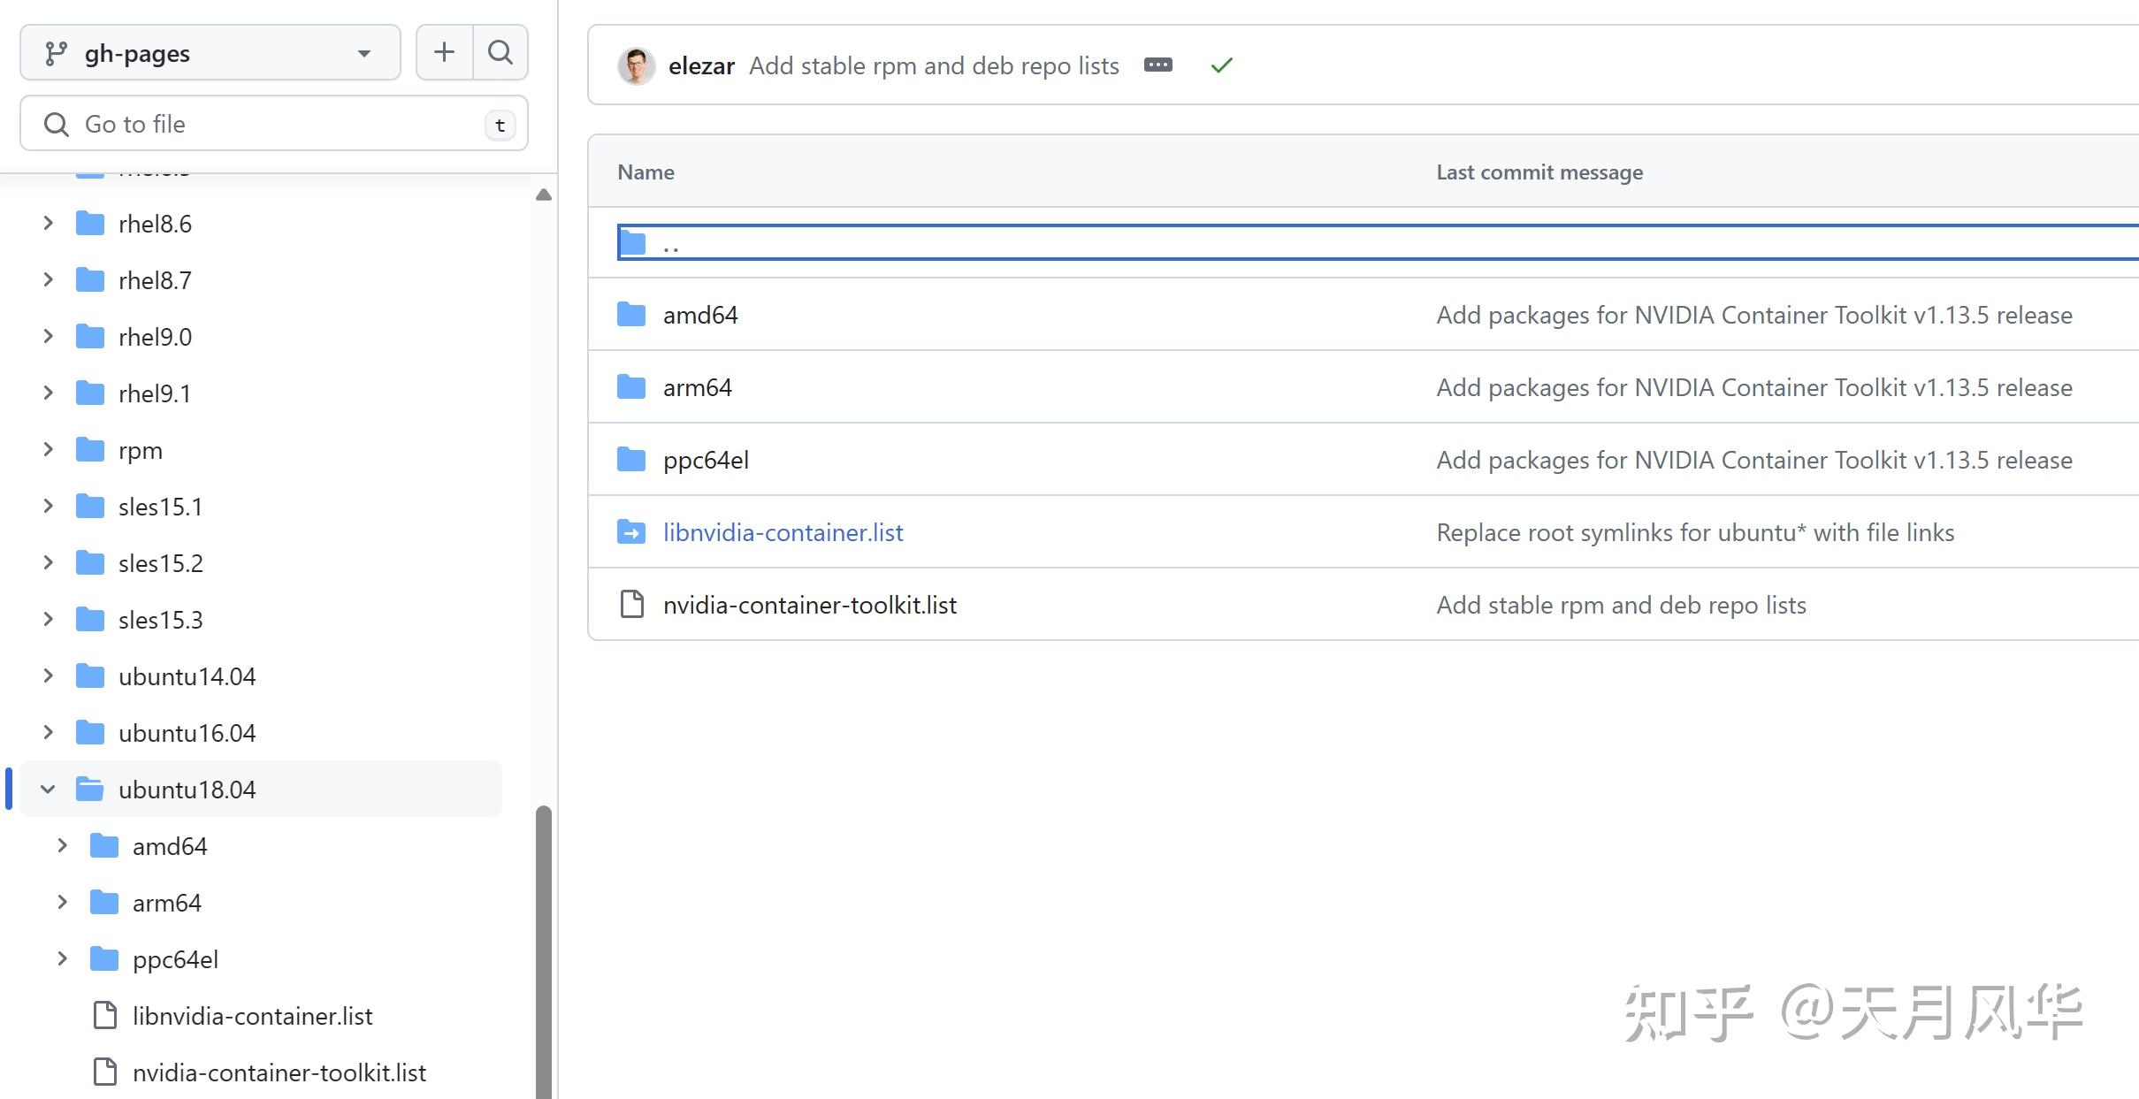2139x1099 pixels.
Task: Open the libnvidia-container.list link
Action: coord(783,532)
